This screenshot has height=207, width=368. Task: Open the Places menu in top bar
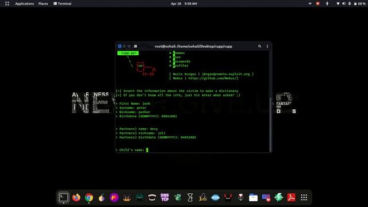(43, 3)
